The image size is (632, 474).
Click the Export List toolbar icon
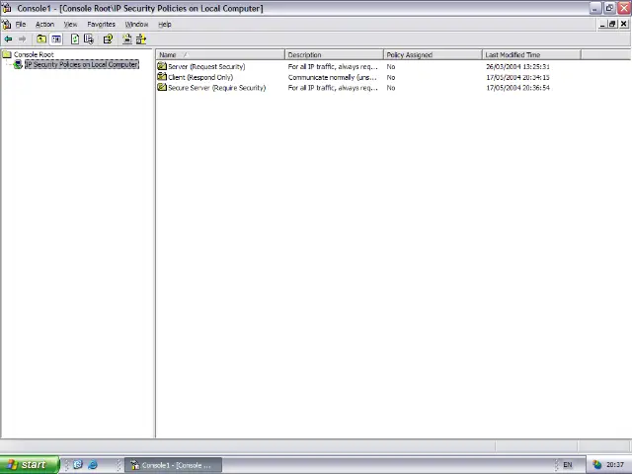[89, 39]
